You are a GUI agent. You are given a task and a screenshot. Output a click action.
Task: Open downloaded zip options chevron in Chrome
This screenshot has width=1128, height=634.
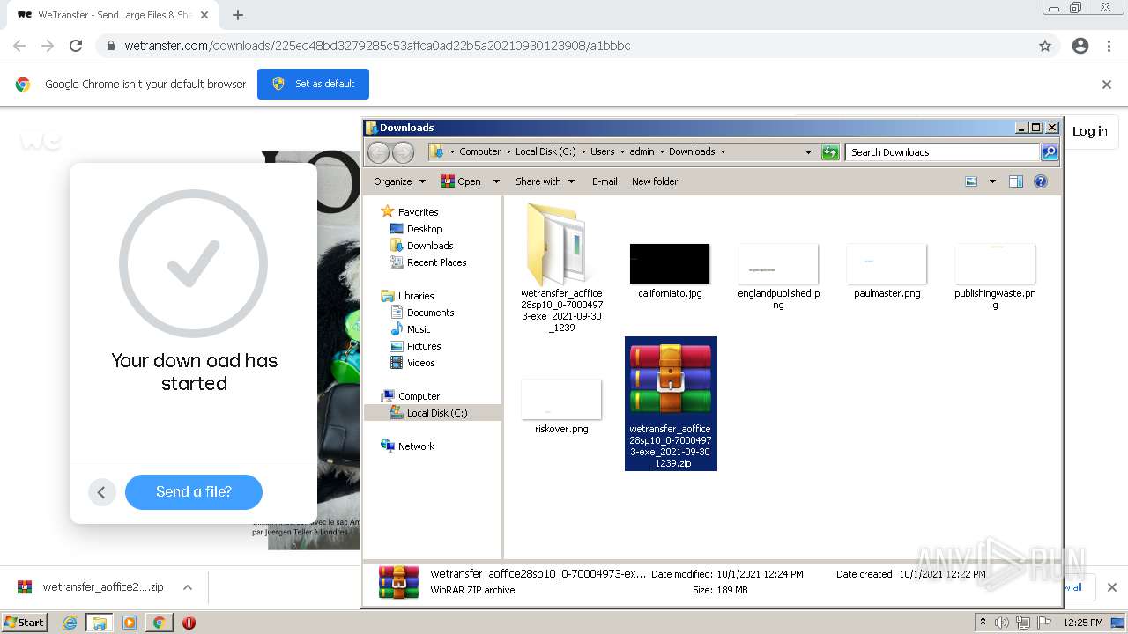pos(188,587)
